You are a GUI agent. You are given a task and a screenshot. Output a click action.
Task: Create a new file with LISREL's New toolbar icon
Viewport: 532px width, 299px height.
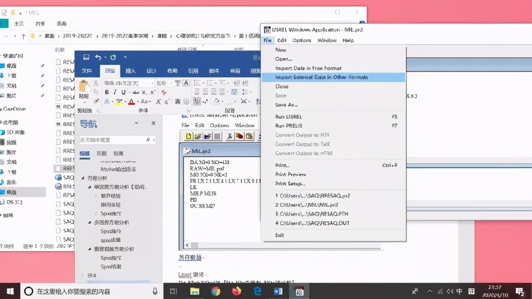[x=188, y=136]
